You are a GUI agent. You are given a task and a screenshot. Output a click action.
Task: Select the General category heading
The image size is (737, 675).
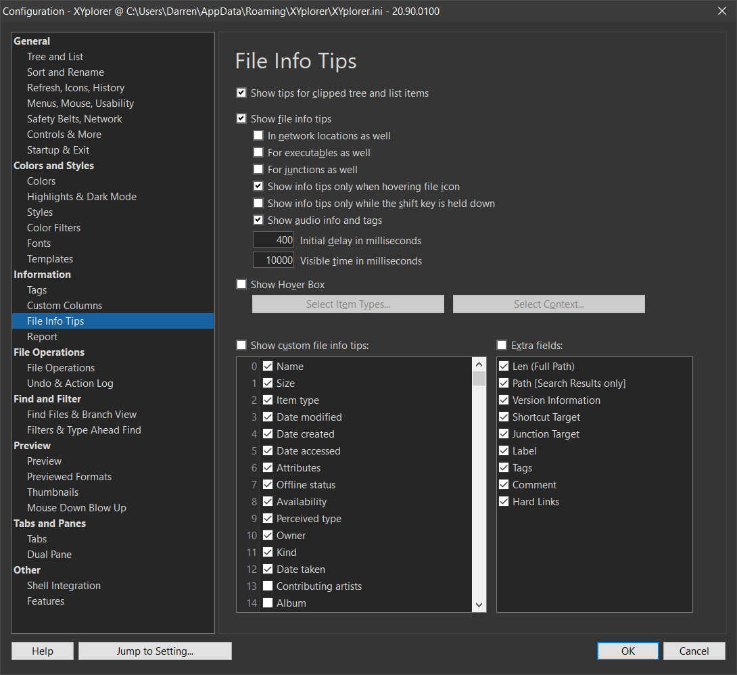[32, 41]
